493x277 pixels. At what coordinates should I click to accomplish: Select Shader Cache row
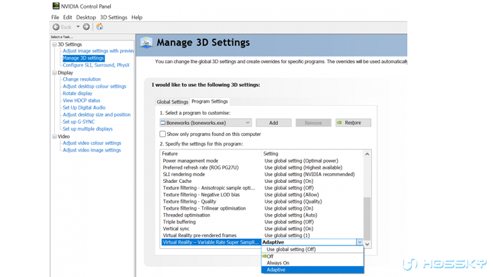[x=263, y=181]
